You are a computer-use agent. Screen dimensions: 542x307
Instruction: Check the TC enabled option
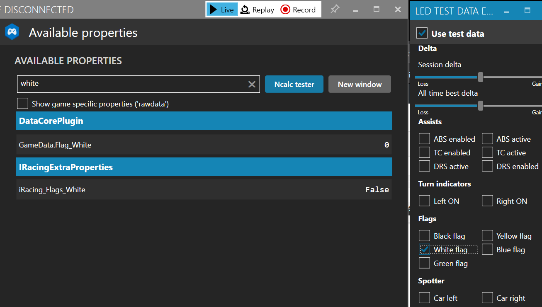tap(424, 152)
